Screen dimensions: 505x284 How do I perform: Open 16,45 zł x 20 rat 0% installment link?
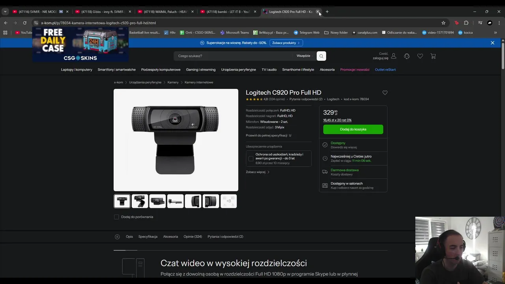pyautogui.click(x=337, y=120)
